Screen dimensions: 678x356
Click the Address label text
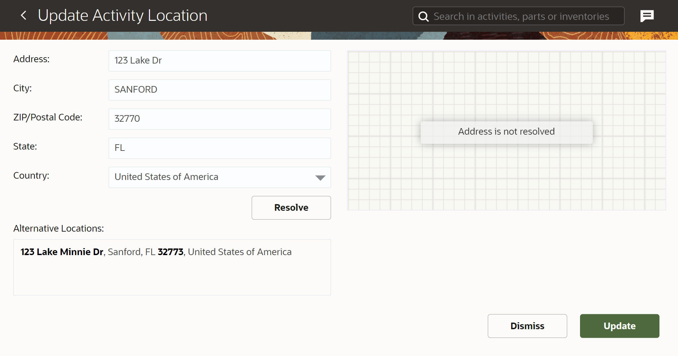click(x=31, y=59)
